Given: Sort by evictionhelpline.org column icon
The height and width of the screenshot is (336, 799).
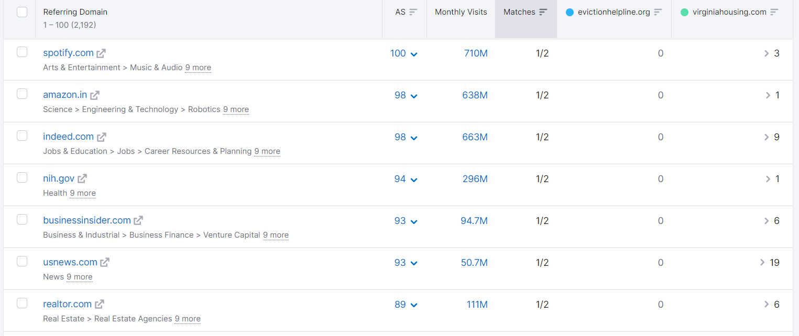Looking at the screenshot, I should [658, 12].
